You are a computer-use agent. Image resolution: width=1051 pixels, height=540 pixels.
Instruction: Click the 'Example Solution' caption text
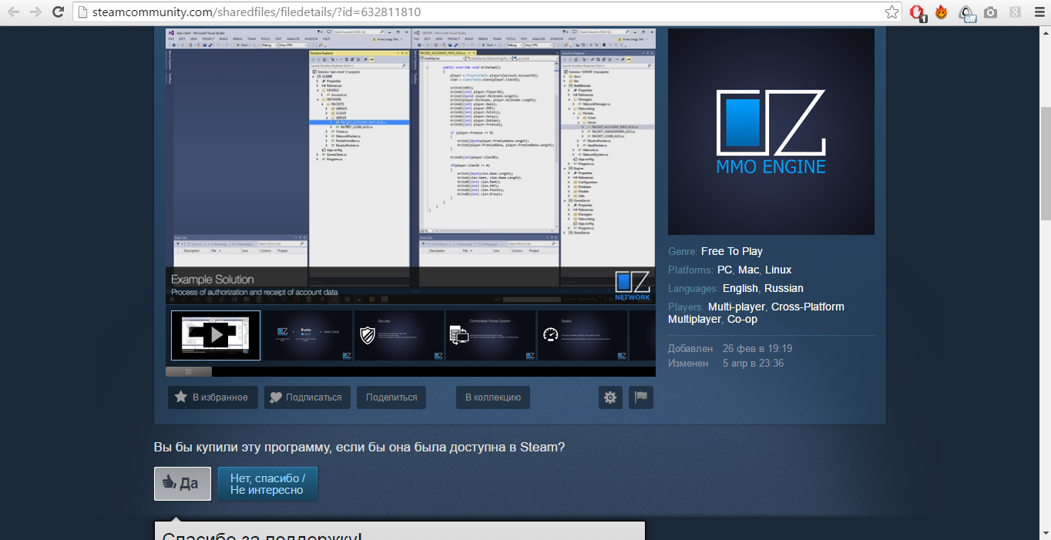(212, 279)
